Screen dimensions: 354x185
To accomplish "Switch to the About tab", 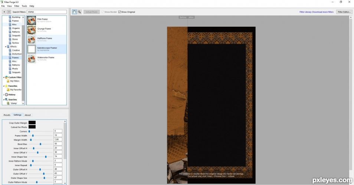I will pyautogui.click(x=27, y=115).
